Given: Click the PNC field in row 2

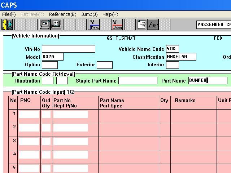Looking at the screenshot, I should click(x=29, y=128).
